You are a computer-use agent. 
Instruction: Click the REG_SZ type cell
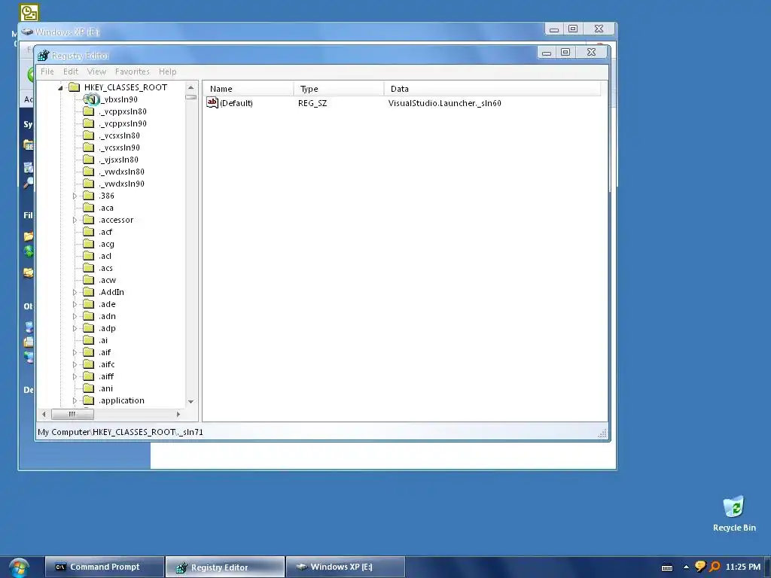tap(312, 103)
